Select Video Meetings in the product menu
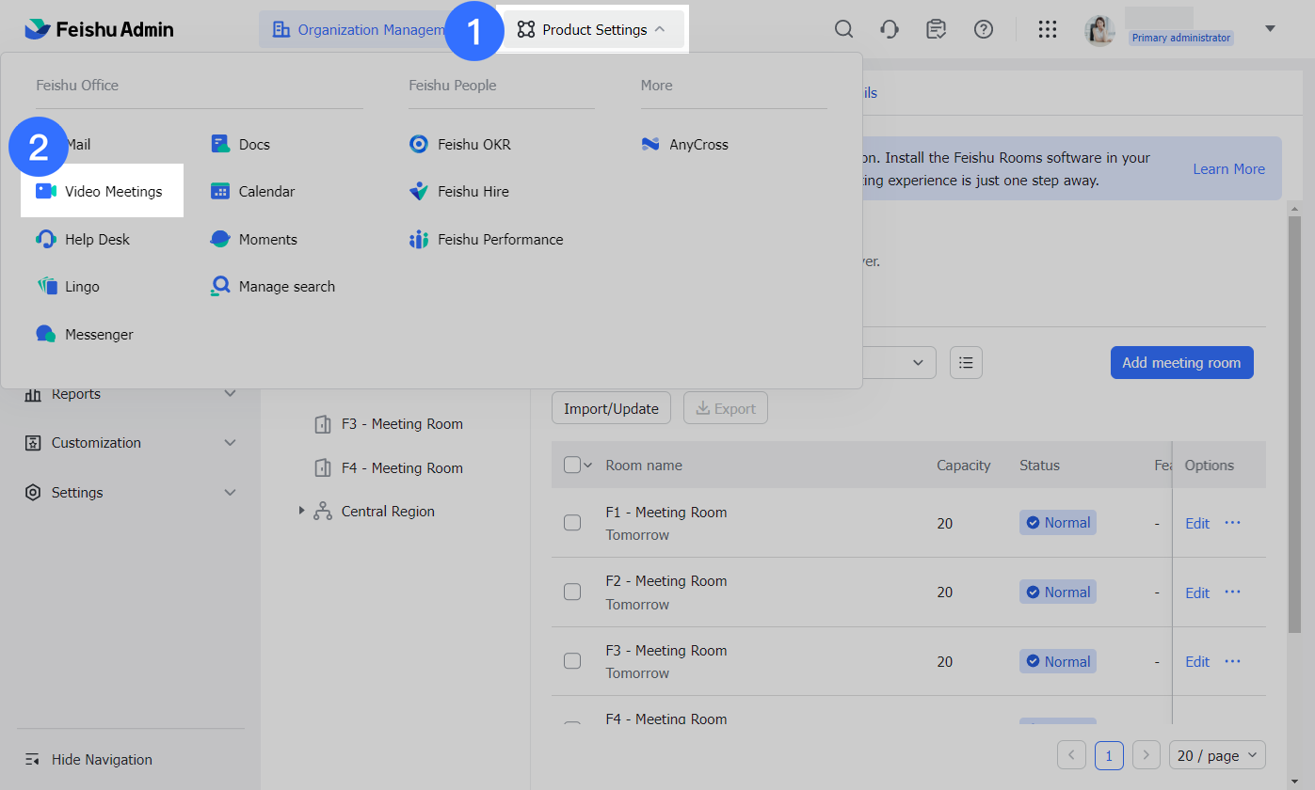 point(102,192)
